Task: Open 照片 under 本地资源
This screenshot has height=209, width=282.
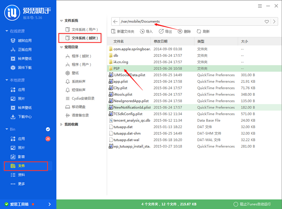Action: (21, 99)
